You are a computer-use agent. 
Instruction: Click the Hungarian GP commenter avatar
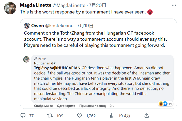(x=26, y=59)
